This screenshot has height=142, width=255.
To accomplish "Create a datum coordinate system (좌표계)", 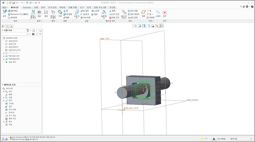I will [151, 18].
